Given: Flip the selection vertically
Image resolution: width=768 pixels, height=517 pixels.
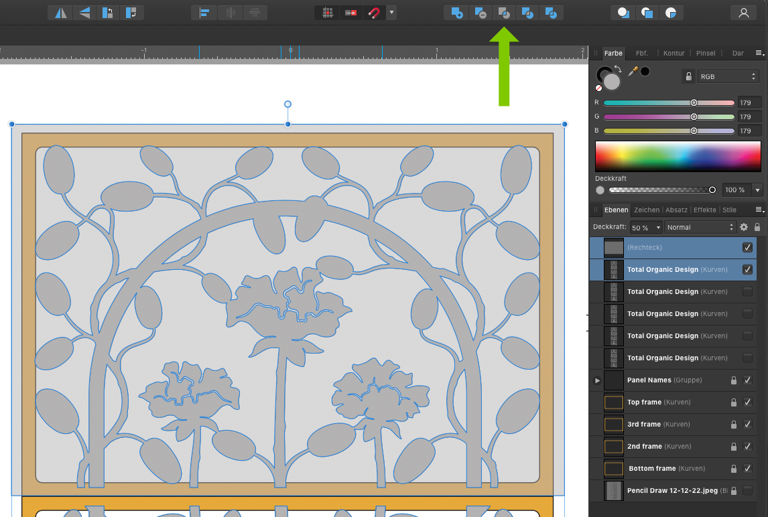Looking at the screenshot, I should [x=84, y=13].
